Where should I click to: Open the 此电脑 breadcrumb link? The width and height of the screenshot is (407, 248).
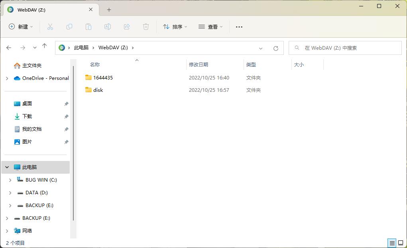[82, 47]
